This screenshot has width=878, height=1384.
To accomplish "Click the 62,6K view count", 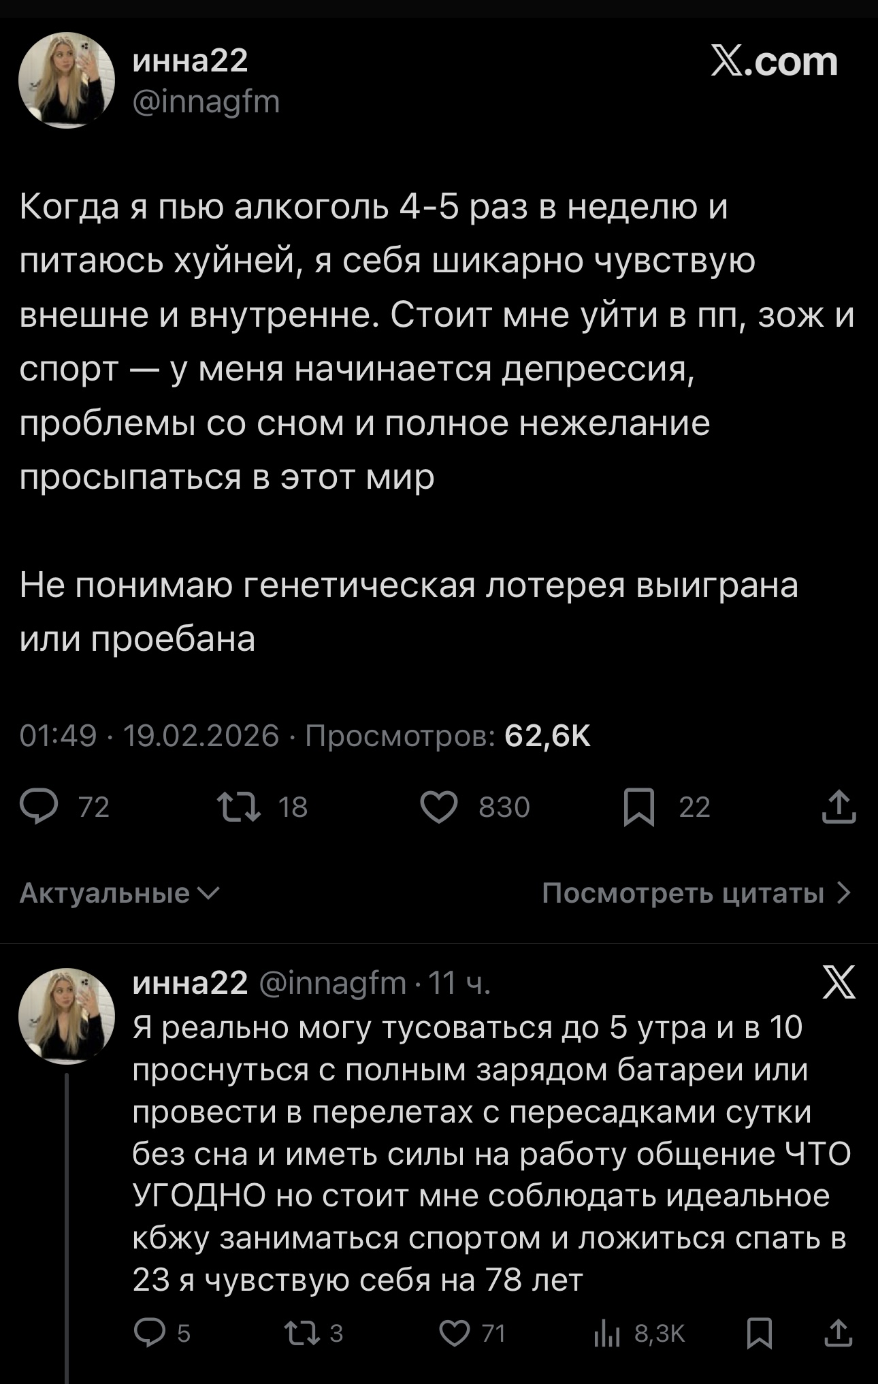I will click(547, 736).
